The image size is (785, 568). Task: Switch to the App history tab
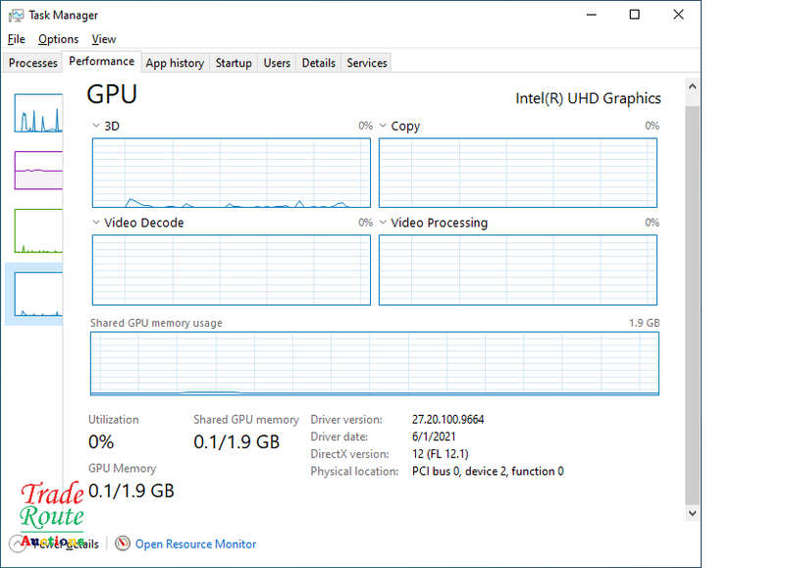click(175, 63)
